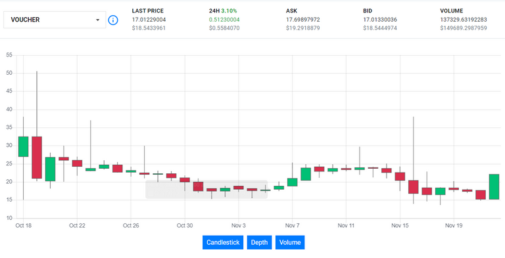The image size is (505, 258).
Task: Click the Nov 11 axis label
Action: pos(347,226)
